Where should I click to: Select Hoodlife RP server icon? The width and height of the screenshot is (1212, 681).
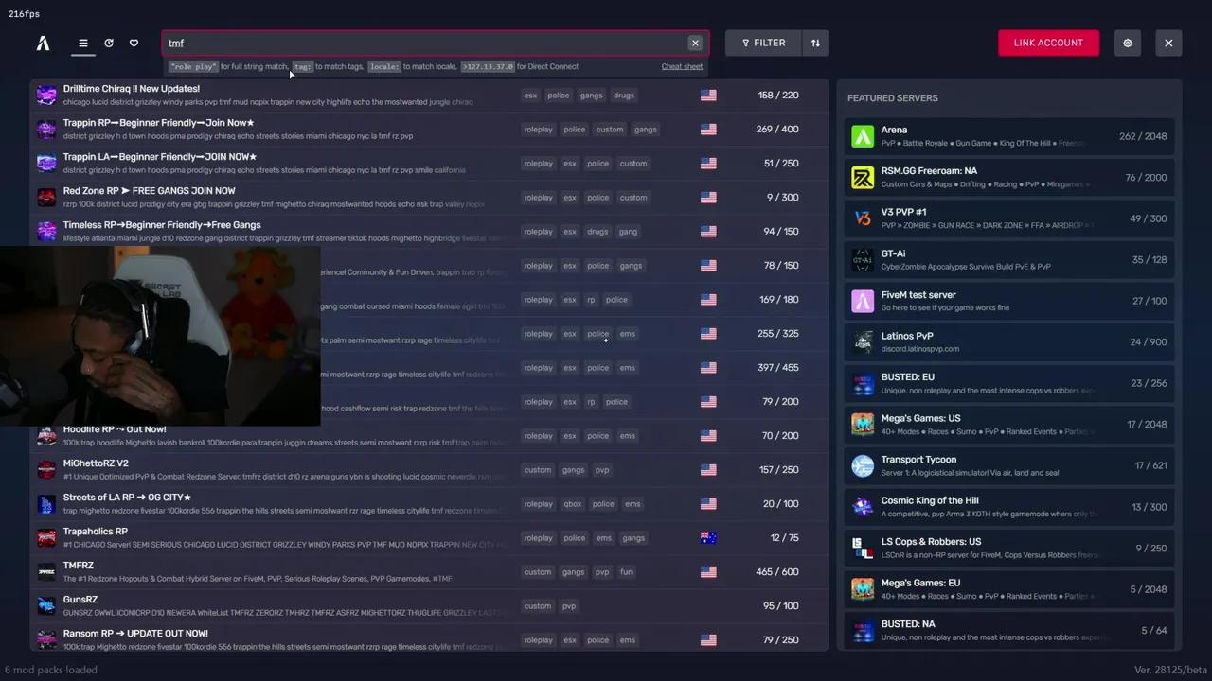coord(46,435)
